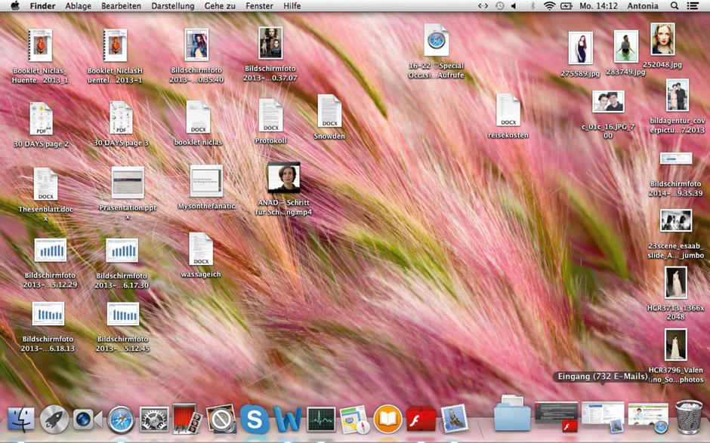Launch Safari from the dock

pos(121,419)
